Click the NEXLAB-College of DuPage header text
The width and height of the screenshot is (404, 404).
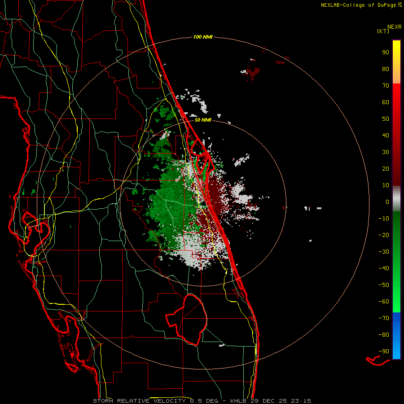click(x=358, y=5)
